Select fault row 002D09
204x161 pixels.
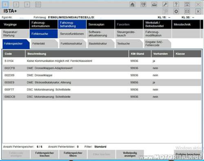tap(102, 75)
